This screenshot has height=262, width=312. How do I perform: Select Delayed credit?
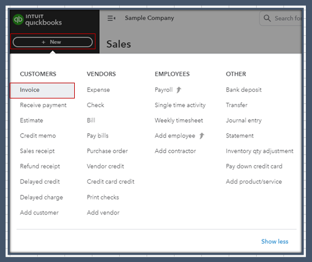[40, 182]
